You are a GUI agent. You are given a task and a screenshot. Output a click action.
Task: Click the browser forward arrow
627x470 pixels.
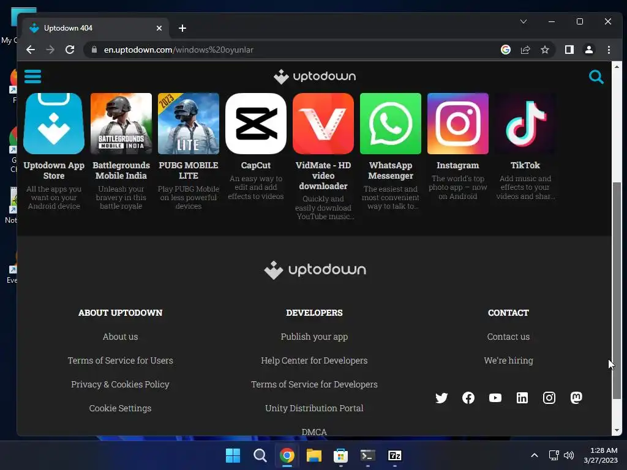tap(50, 50)
